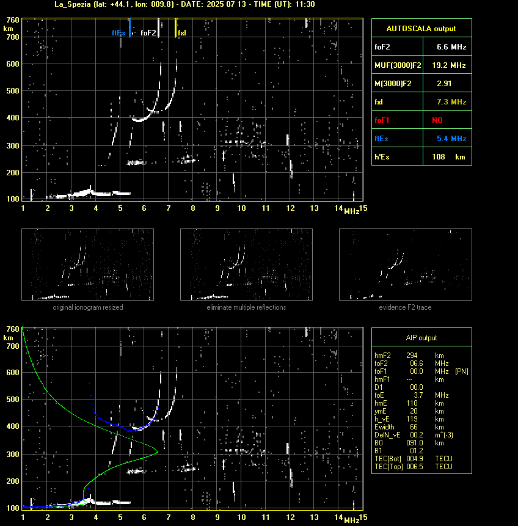Select the M(3000)F2 2.91 value

(444, 84)
